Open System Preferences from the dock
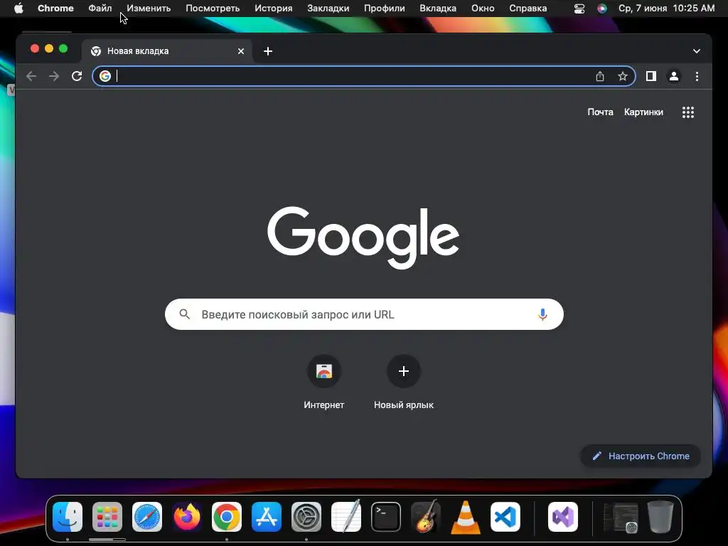This screenshot has width=728, height=546. [x=306, y=517]
